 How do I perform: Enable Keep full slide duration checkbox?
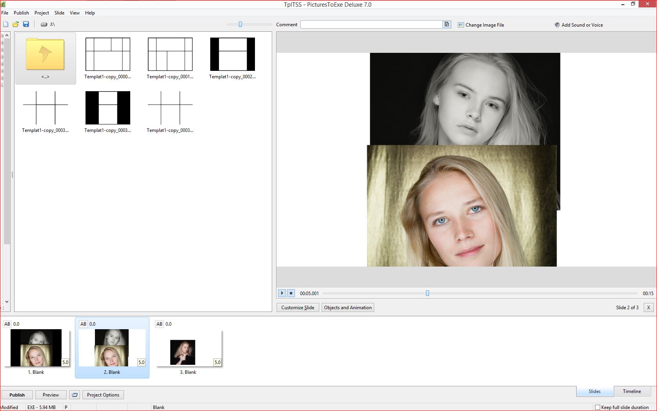(x=597, y=407)
